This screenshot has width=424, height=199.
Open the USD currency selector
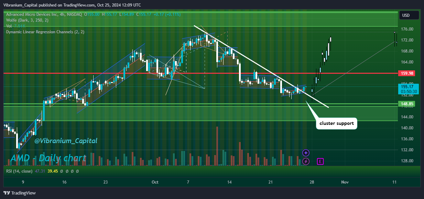(x=409, y=15)
